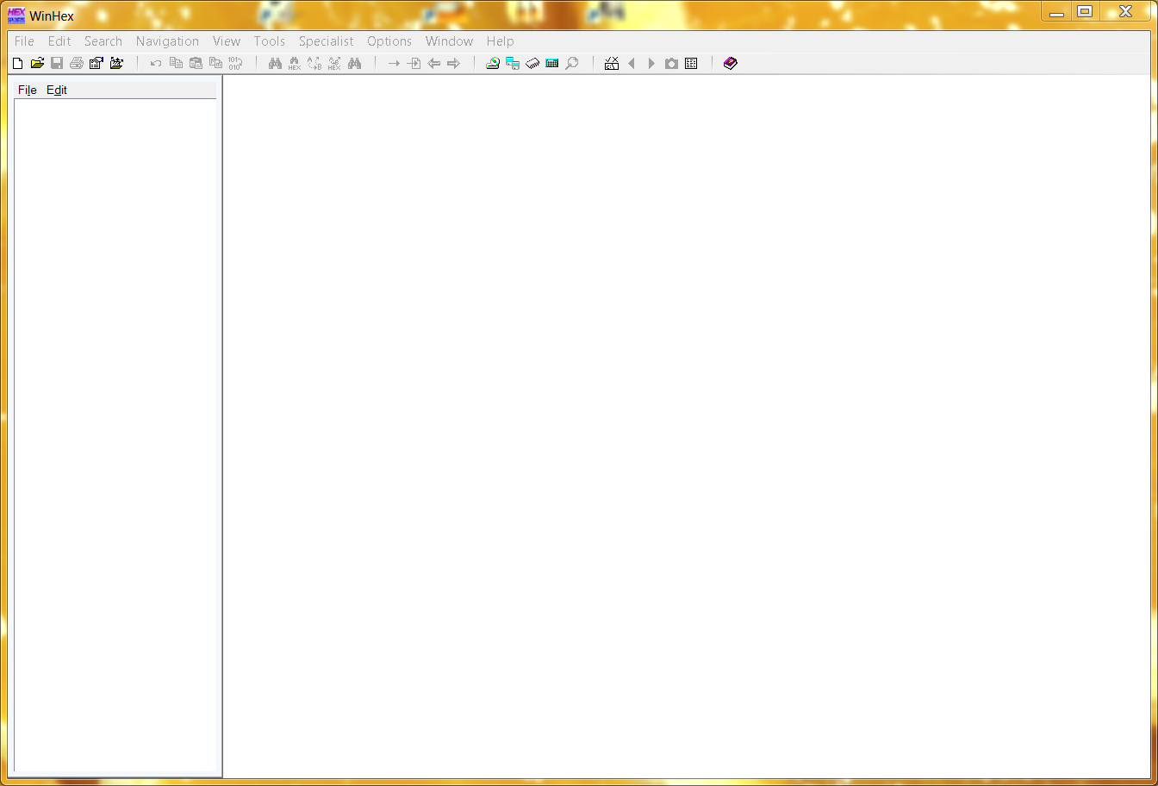The width and height of the screenshot is (1158, 786).
Task: Open the main File menu
Action: point(24,41)
